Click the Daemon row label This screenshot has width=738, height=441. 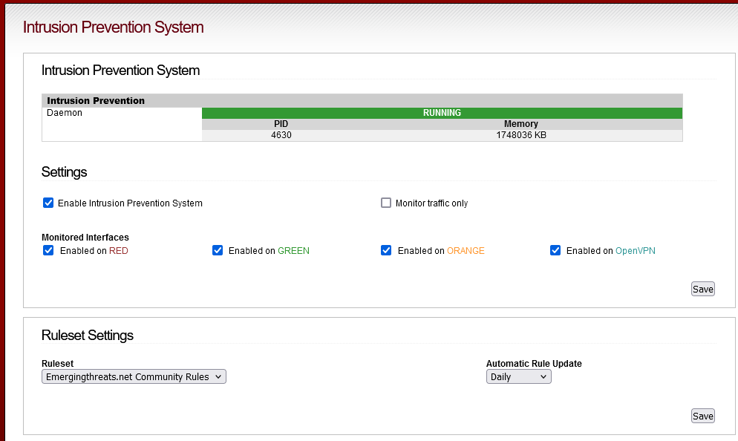pos(65,113)
